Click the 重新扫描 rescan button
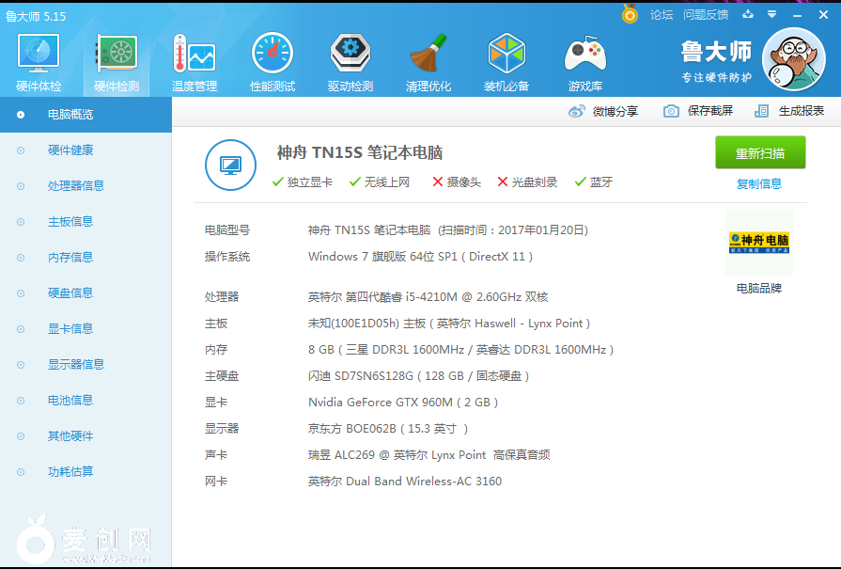 (x=760, y=151)
